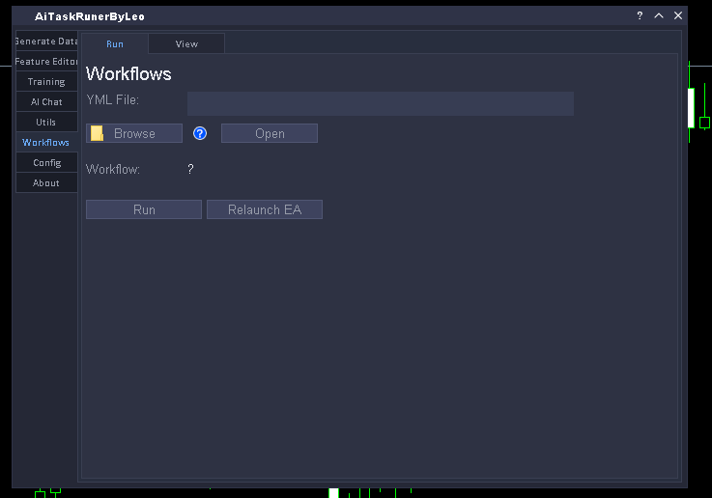Click the blue help icon beside Browse
712x498 pixels.
click(200, 133)
